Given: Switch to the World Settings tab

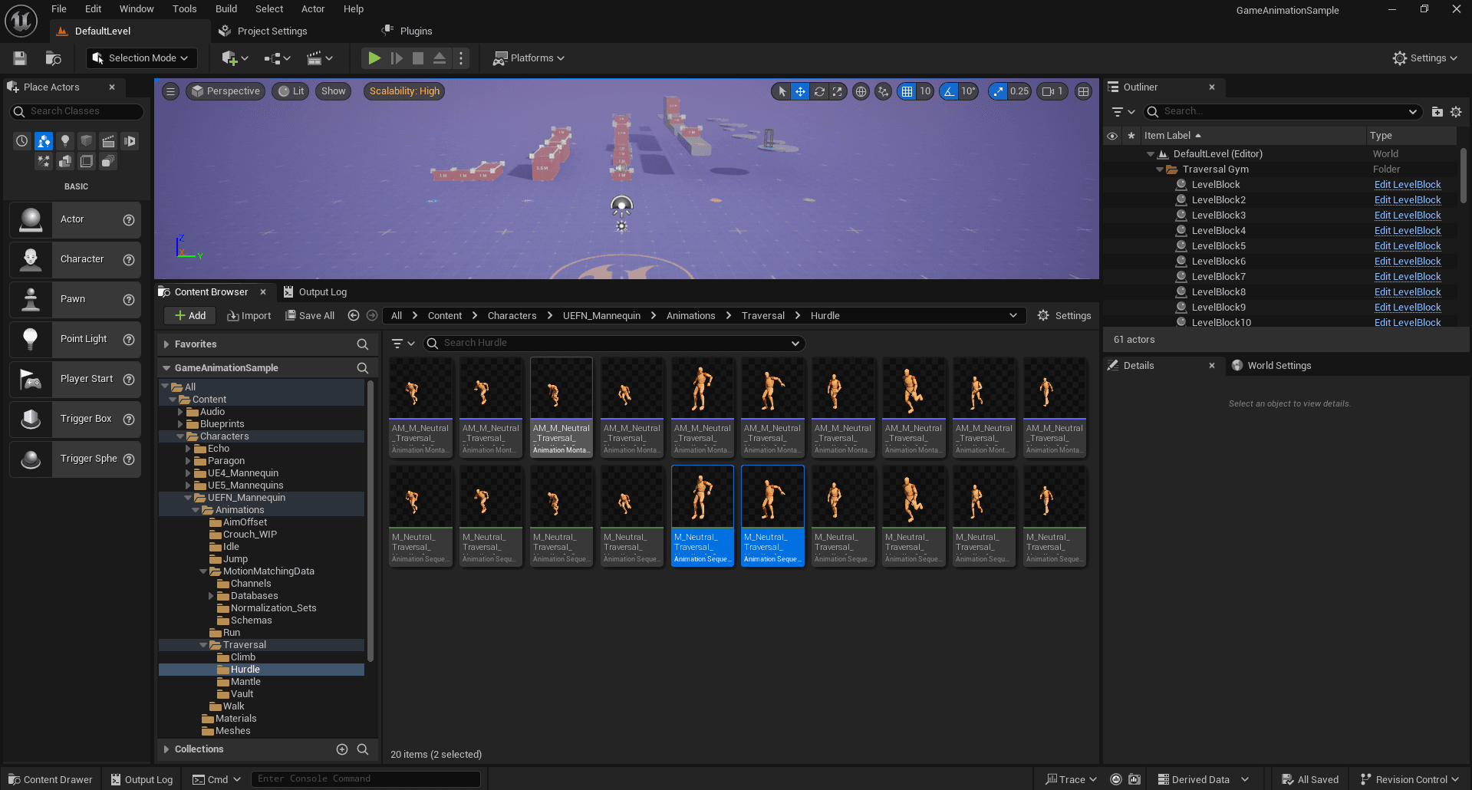Looking at the screenshot, I should (x=1272, y=366).
